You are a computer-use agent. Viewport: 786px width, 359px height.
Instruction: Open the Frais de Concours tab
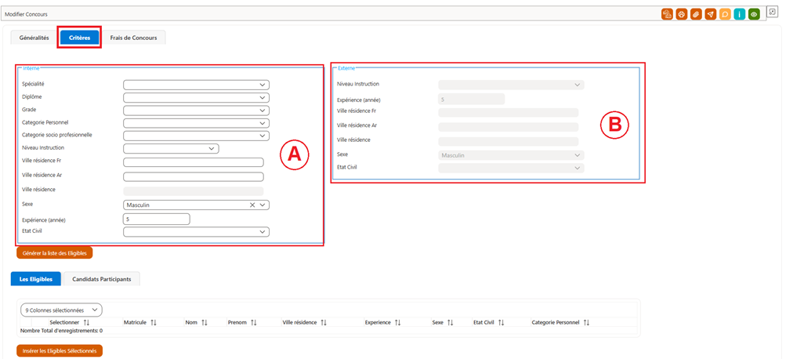pyautogui.click(x=134, y=38)
